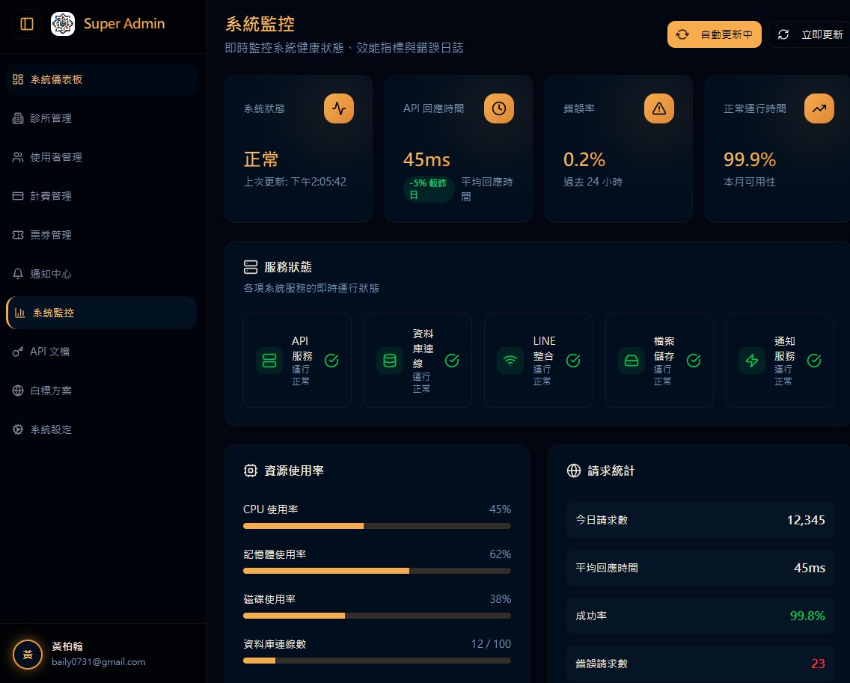Click the Super Admin logo icon

(63, 24)
